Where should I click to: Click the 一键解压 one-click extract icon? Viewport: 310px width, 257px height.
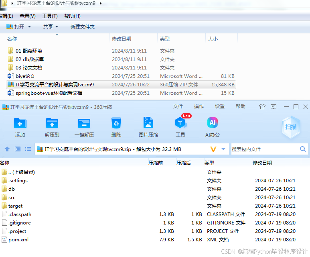(x=84, y=123)
